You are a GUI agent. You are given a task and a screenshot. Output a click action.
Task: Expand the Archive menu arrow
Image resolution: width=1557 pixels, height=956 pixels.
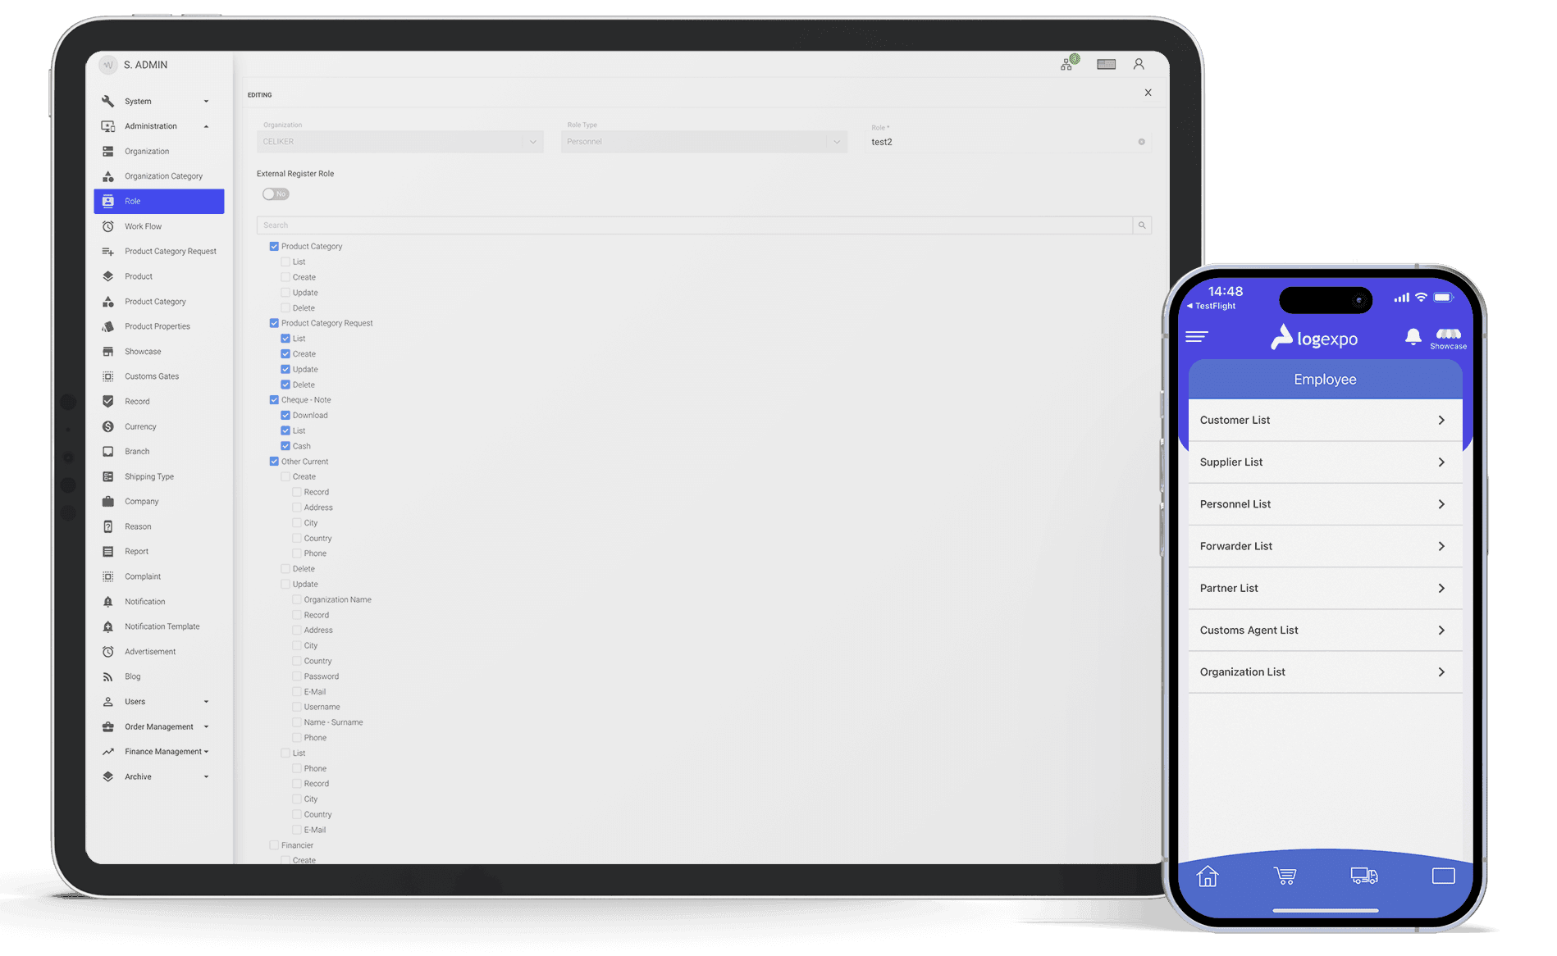(206, 776)
